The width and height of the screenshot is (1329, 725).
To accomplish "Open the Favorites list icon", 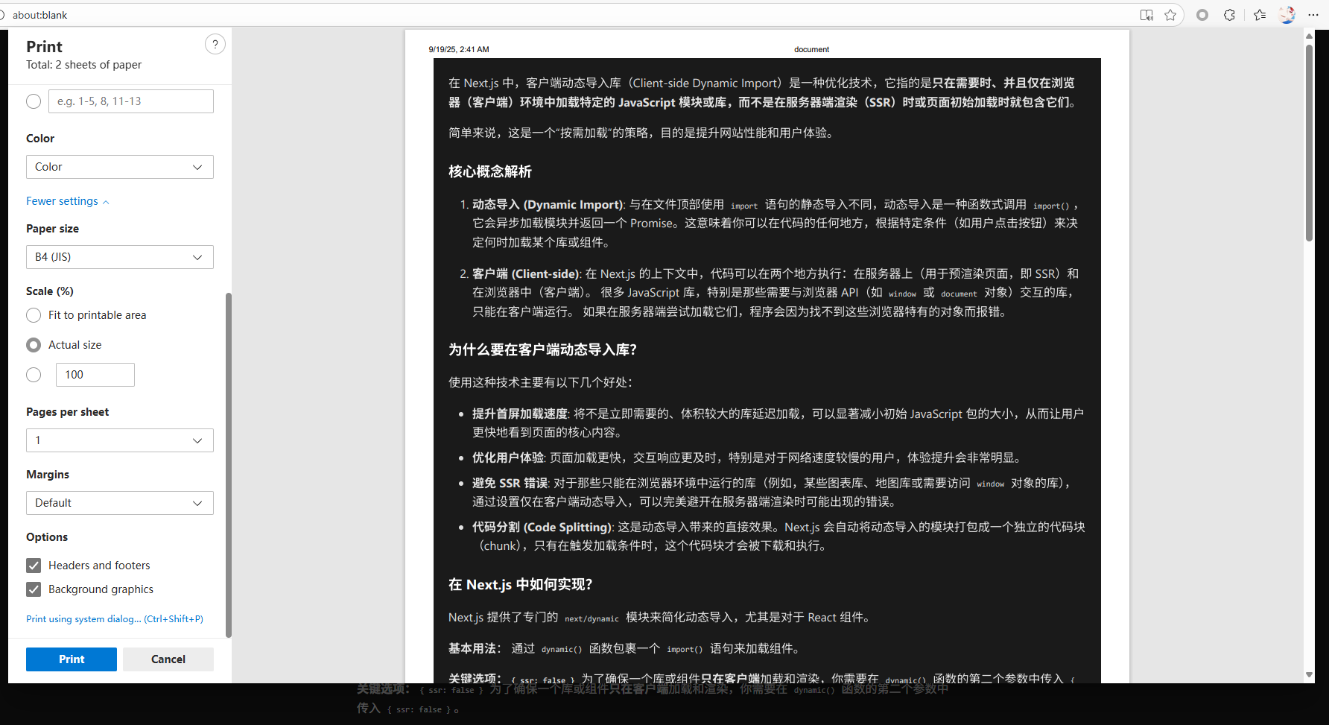I will point(1260,15).
